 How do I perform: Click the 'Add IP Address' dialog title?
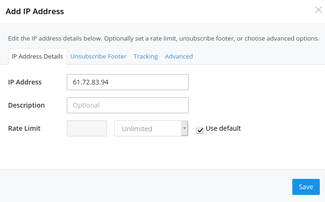35,11
